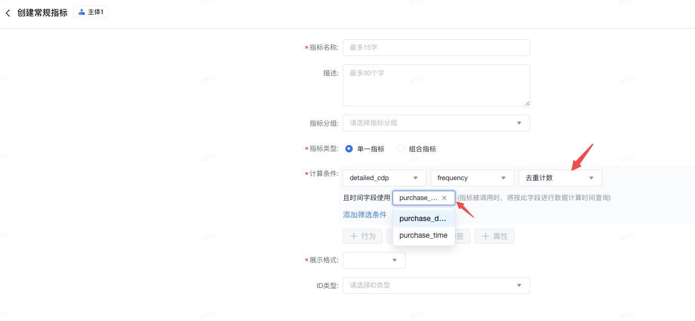Viewport: 695px width, 321px height.
Task: Open the detailed_cdp dropdown
Action: pyautogui.click(x=384, y=178)
